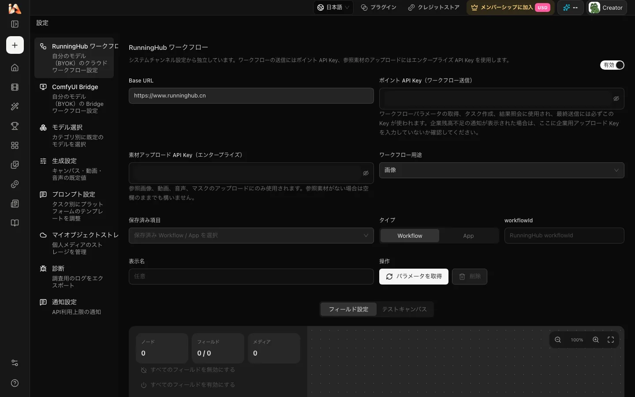Click すべてのフィールドを有効にする

click(188, 385)
